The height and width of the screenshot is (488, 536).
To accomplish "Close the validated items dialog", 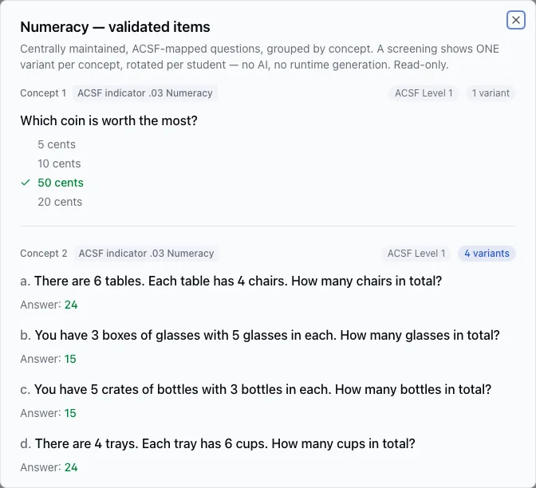I will [x=515, y=20].
